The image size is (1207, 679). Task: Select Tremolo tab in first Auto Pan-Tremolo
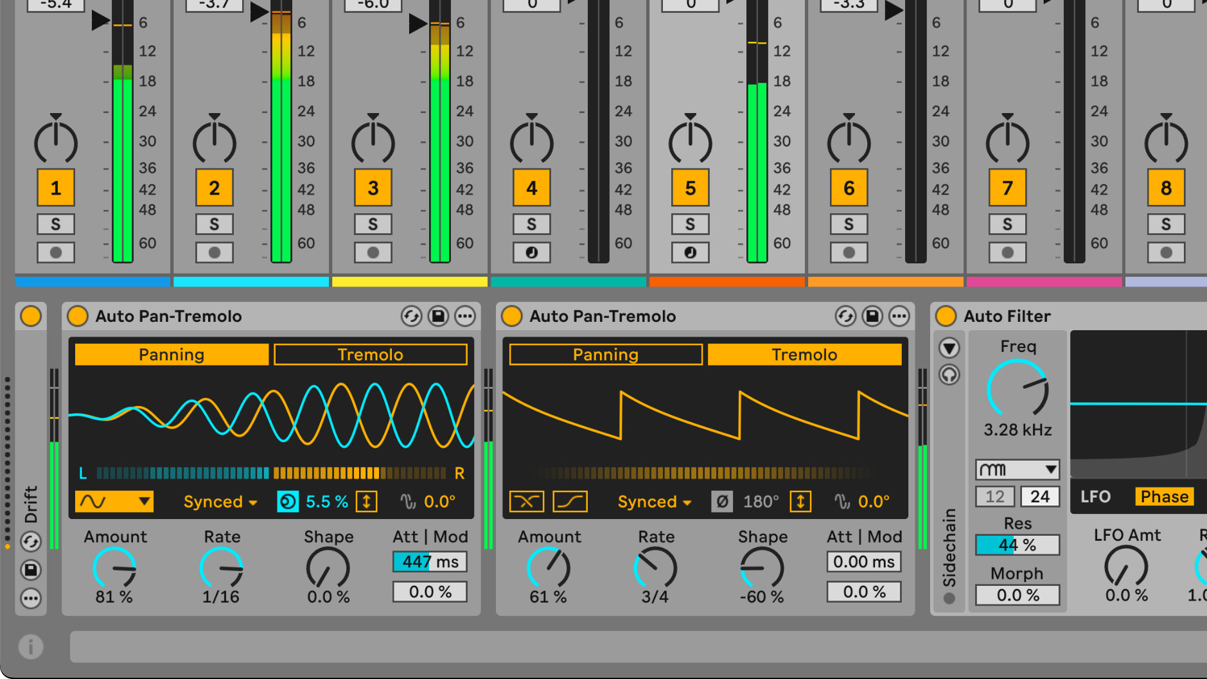371,355
